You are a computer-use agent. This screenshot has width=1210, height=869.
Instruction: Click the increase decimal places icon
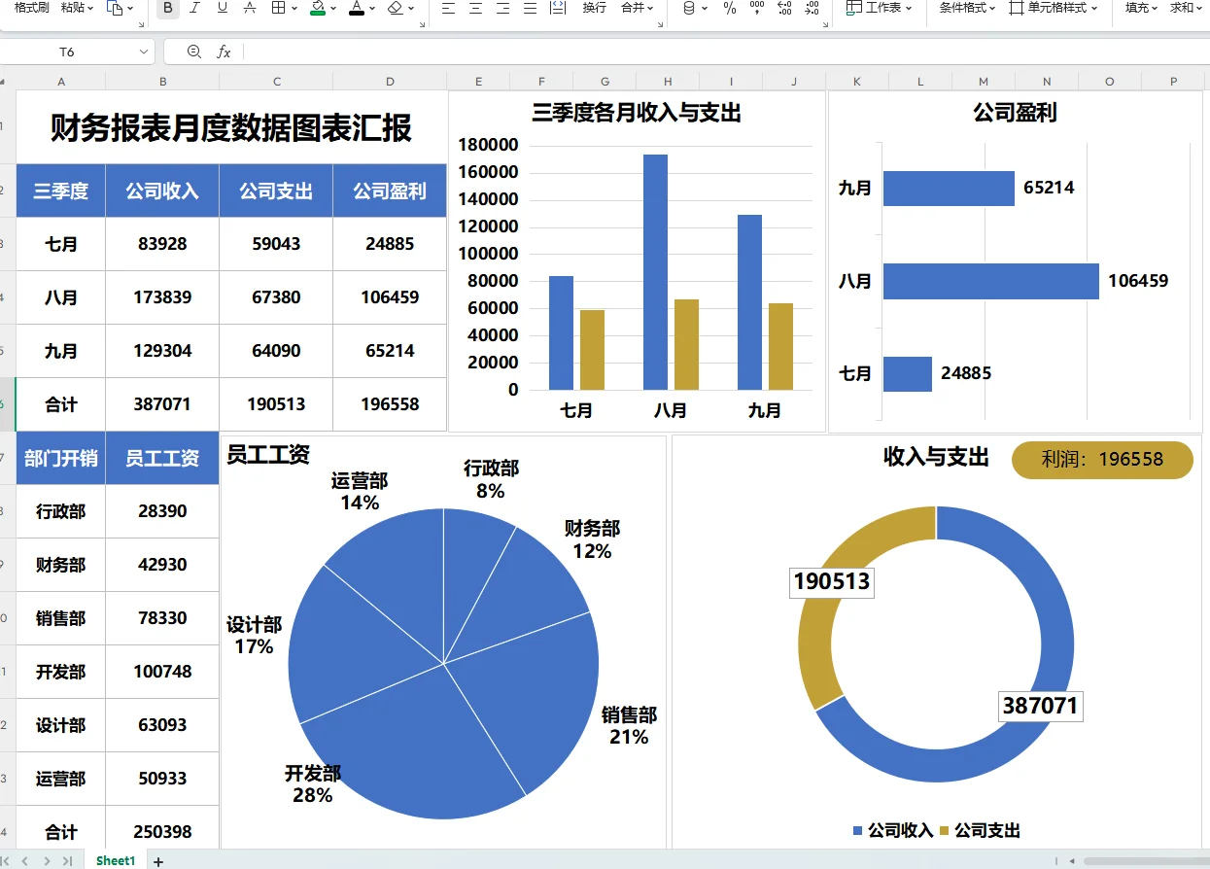pyautogui.click(x=783, y=10)
